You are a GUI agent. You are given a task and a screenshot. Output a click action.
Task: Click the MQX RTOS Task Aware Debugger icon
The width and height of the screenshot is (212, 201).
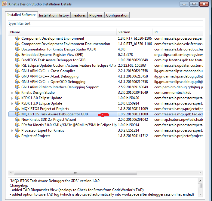click(x=17, y=114)
